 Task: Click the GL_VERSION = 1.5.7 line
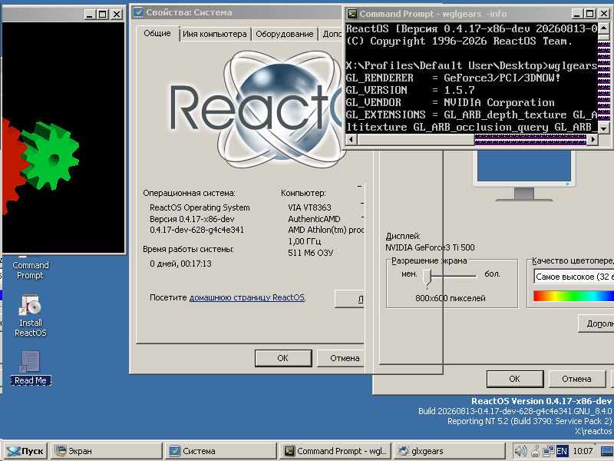pyautogui.click(x=411, y=90)
